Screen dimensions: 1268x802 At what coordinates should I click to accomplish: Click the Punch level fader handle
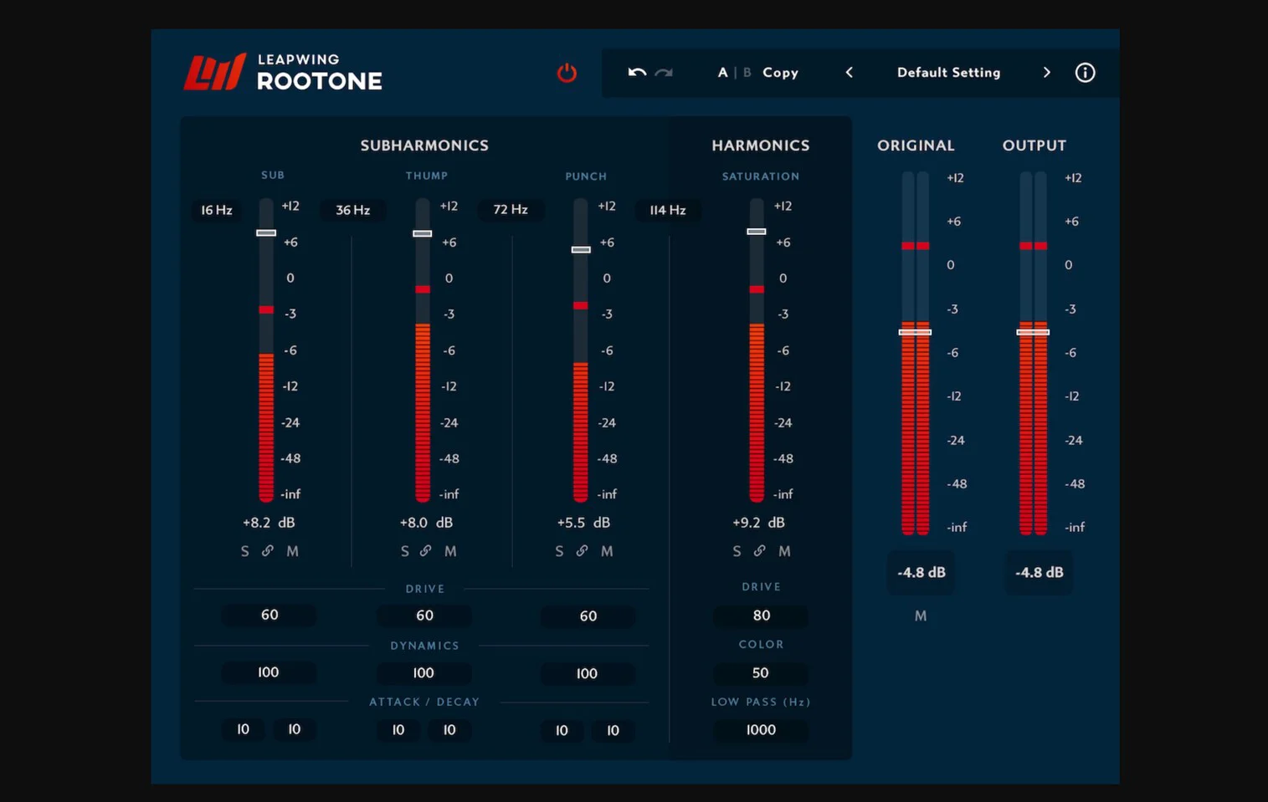(x=581, y=249)
